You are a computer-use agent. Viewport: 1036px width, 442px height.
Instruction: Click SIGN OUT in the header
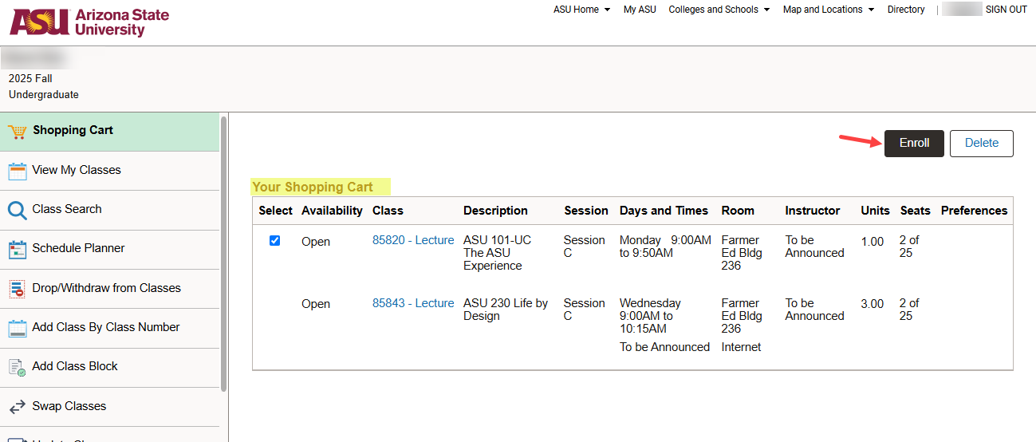pos(1006,10)
